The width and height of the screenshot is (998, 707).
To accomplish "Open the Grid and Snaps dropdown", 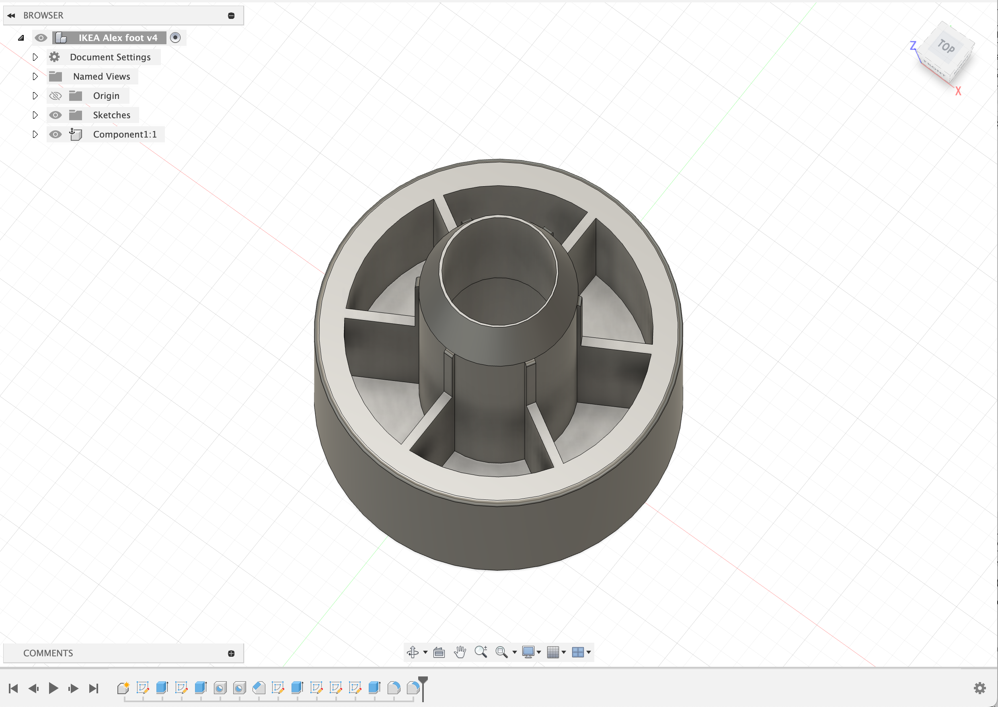I will [556, 652].
